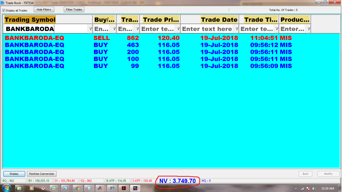Open the Calculator taskbar icon
Image resolution: width=345 pixels, height=192 pixels.
click(89, 188)
